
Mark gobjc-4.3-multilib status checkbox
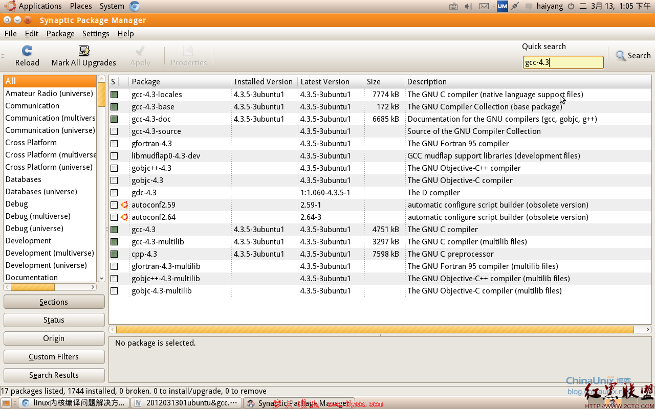[x=114, y=291]
